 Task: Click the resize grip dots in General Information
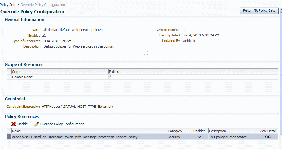[x=146, y=53]
